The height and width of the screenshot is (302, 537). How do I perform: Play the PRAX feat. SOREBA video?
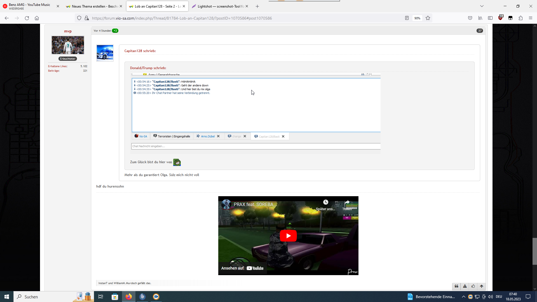(x=288, y=236)
